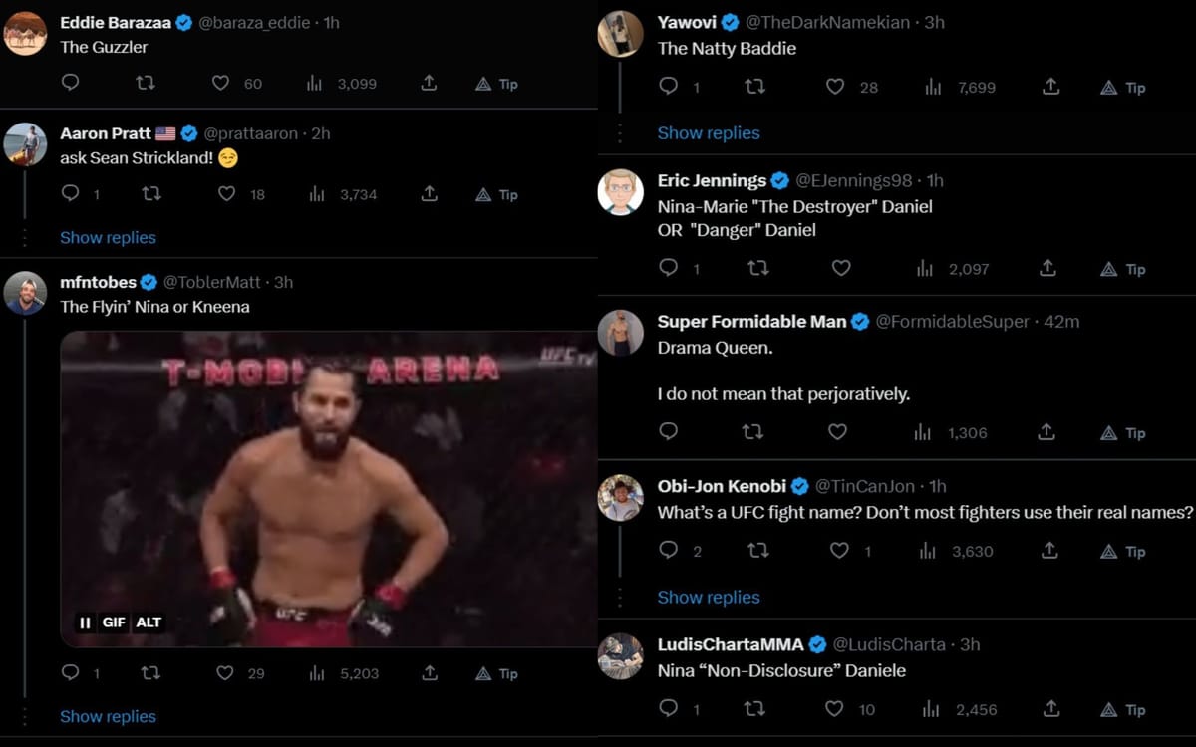Toggle like on Super Formidable Man's tweet
The image size is (1196, 747).
tap(838, 432)
